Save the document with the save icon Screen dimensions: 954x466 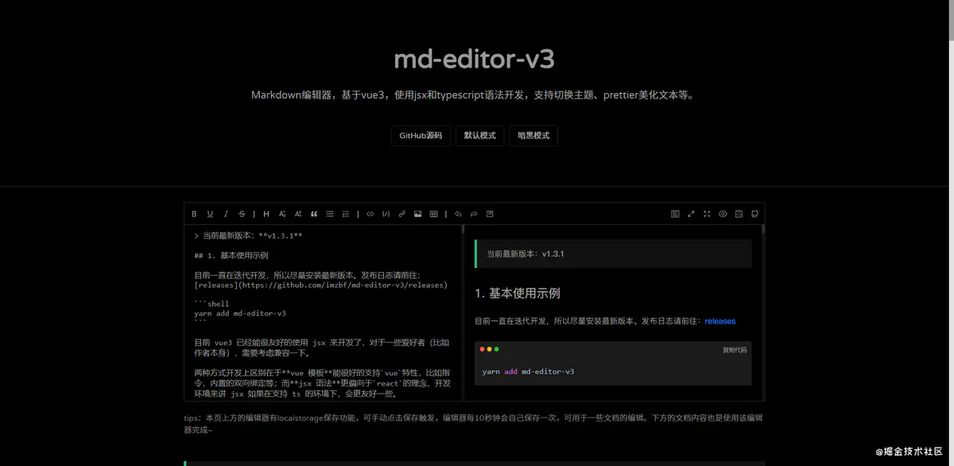pos(490,214)
